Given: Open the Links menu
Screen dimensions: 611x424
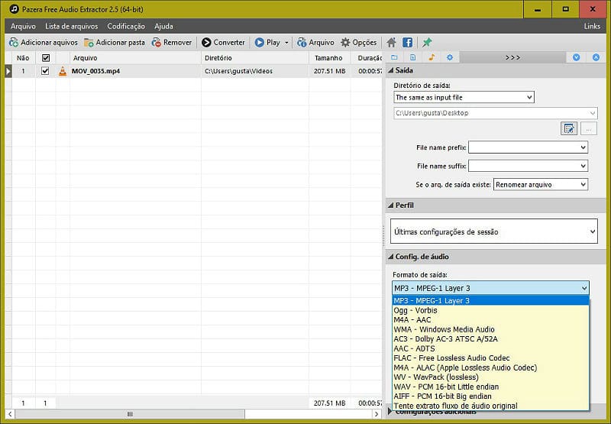Looking at the screenshot, I should point(592,26).
